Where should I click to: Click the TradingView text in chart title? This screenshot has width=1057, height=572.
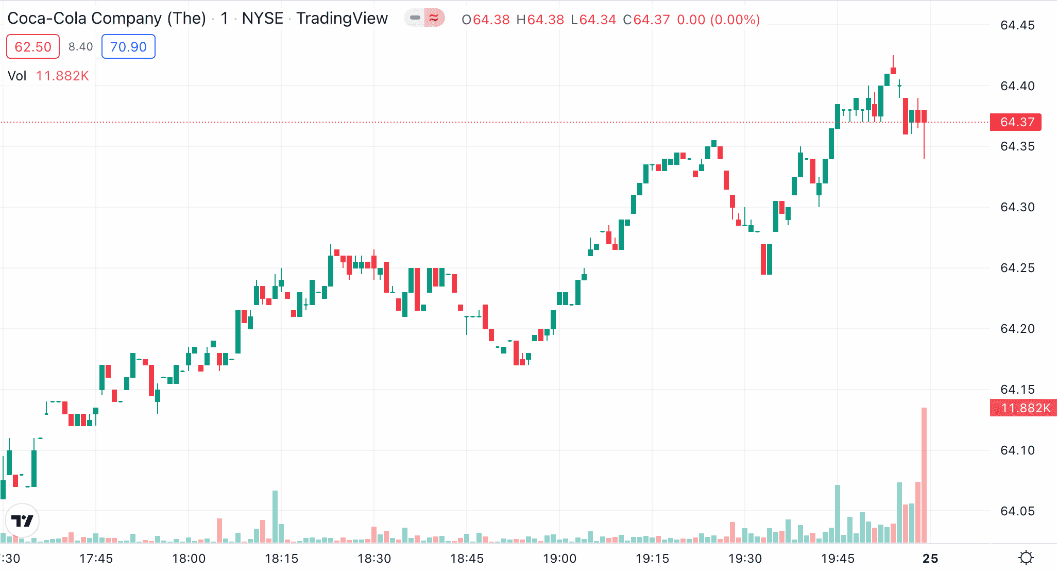pos(342,18)
